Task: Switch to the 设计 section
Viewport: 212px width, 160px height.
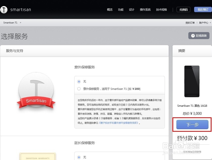Action: pos(131,10)
